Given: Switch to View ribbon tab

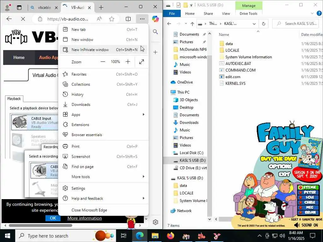Looking at the screenshot, I should click(226, 14).
